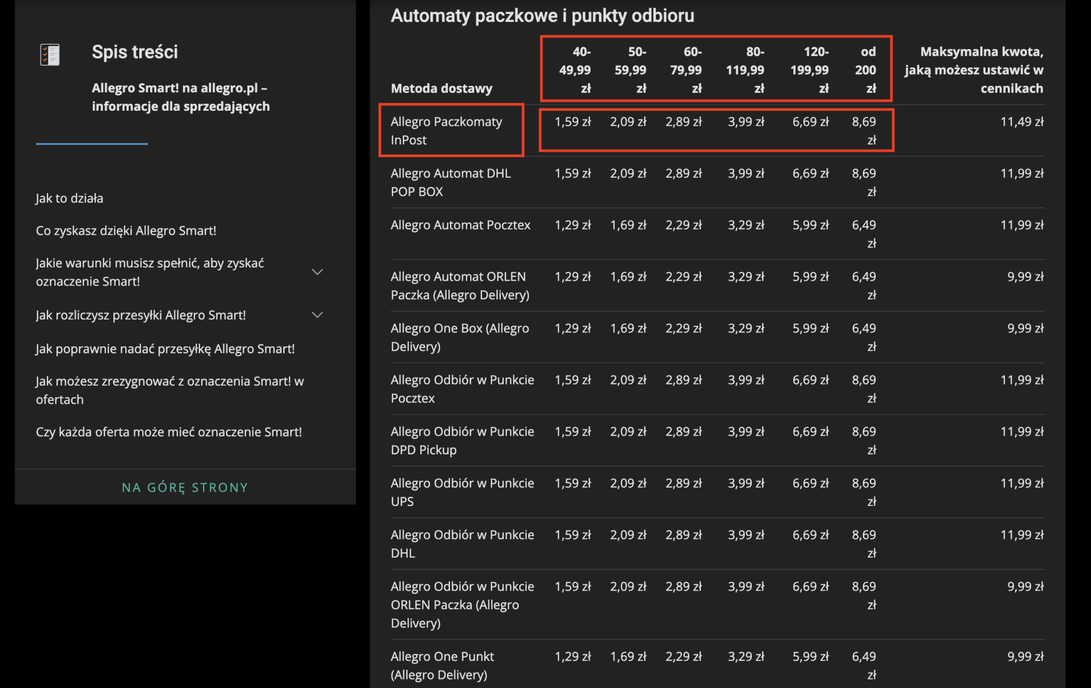
Task: Select 'Allegro Odbiór w Punkcie Pocztex' label
Action: (462, 389)
